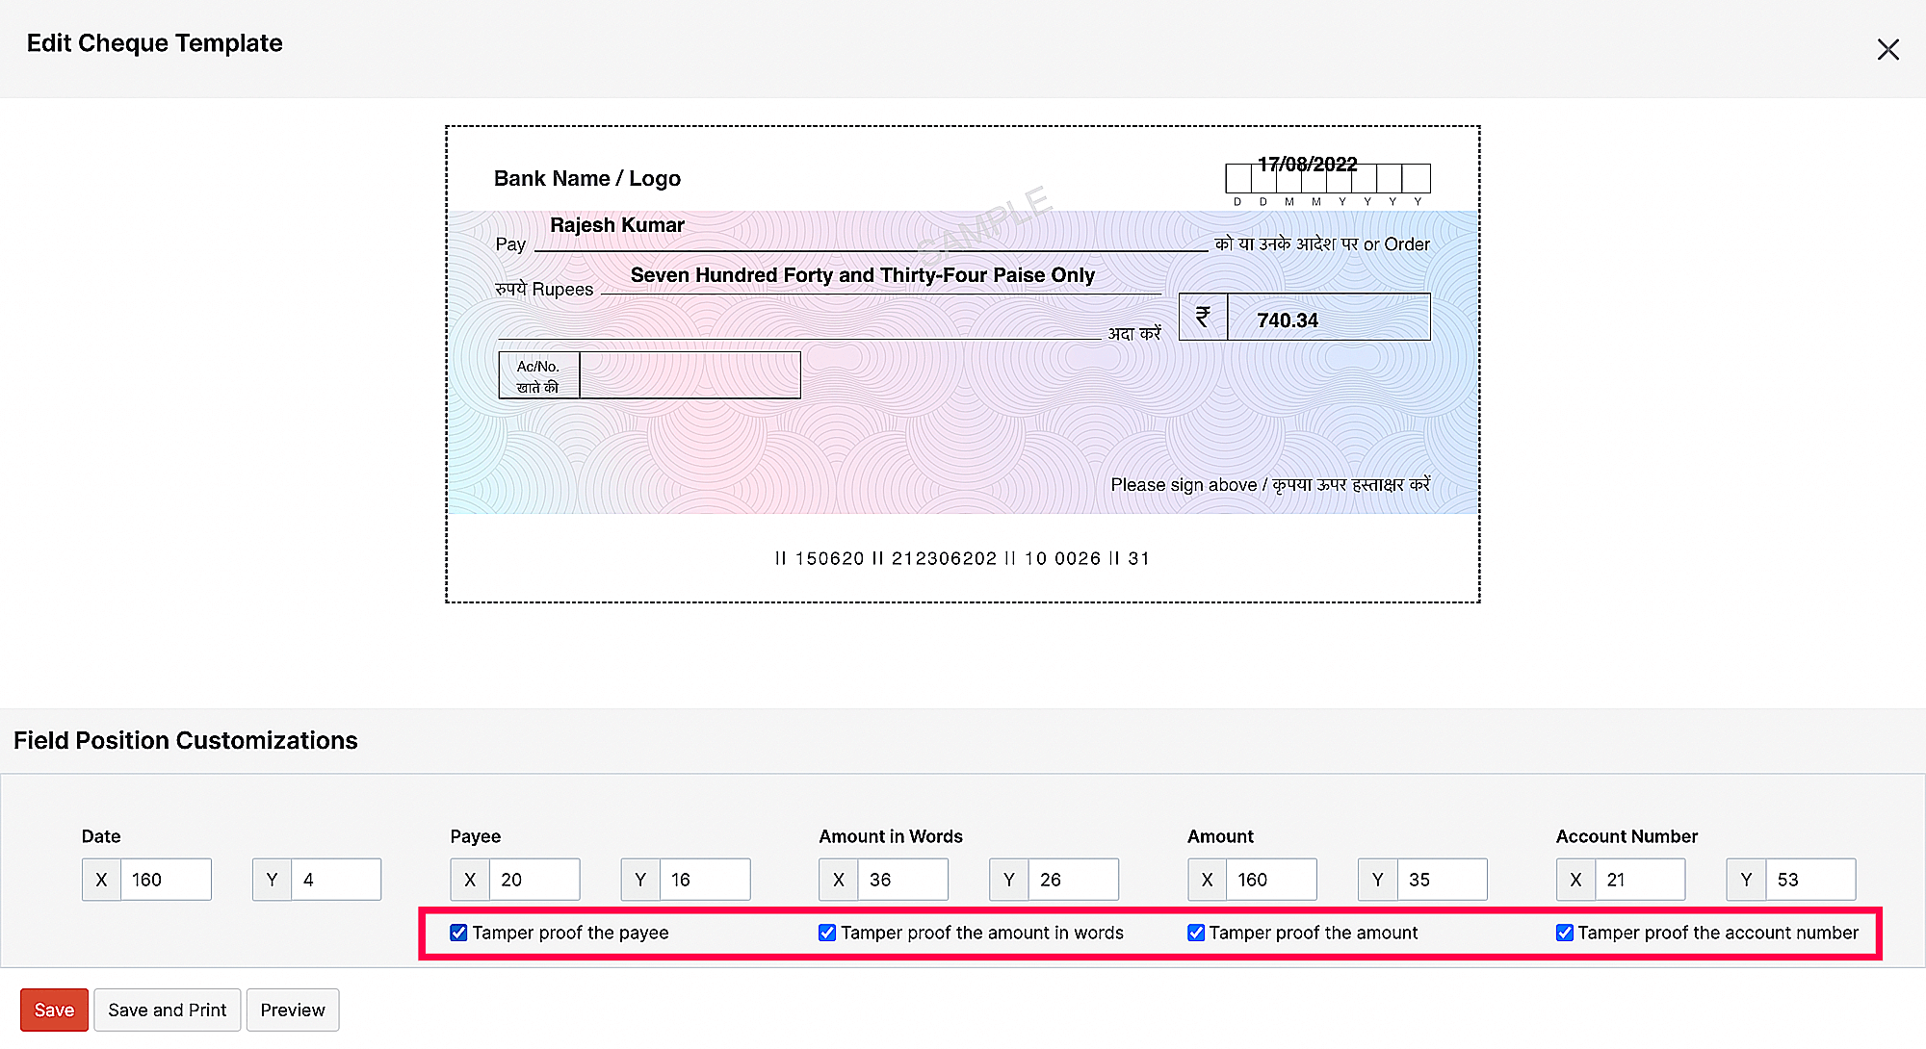Edit the Date X position field
1926x1049 pixels.
point(165,880)
